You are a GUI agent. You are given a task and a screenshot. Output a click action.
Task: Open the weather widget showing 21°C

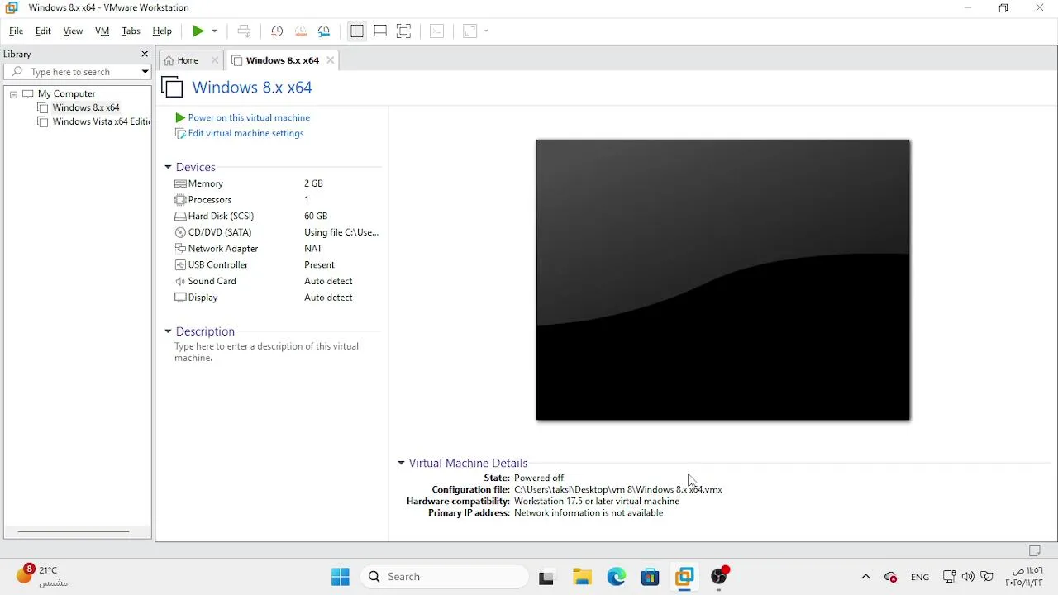[41, 577]
